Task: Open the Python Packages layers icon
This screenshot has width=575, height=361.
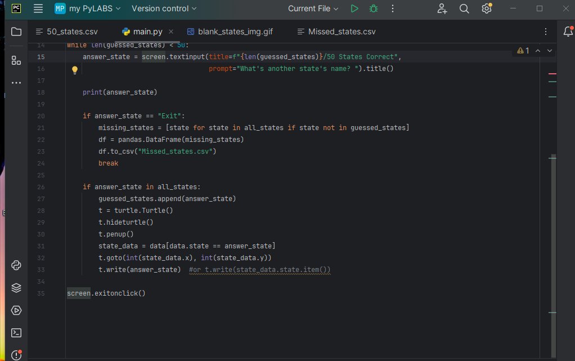Action: tap(16, 288)
